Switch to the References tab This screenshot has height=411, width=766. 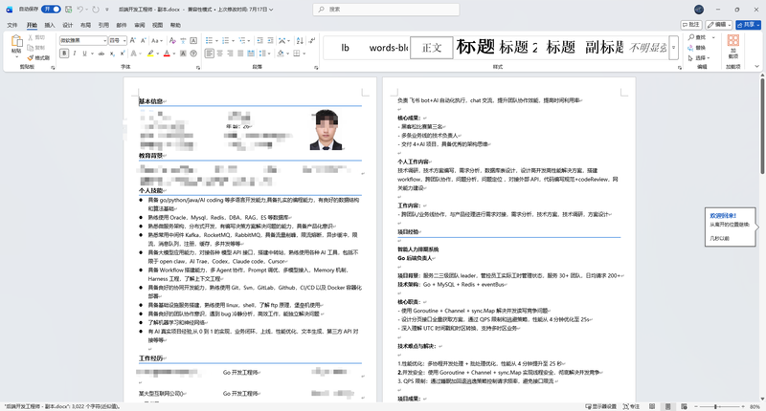[103, 25]
